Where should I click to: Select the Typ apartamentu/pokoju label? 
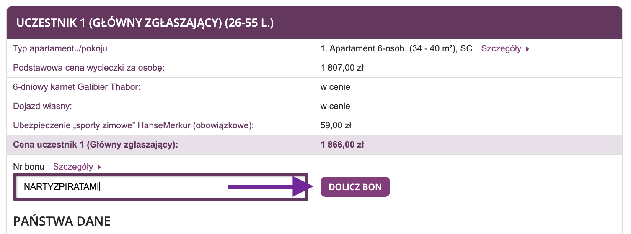pyautogui.click(x=60, y=48)
